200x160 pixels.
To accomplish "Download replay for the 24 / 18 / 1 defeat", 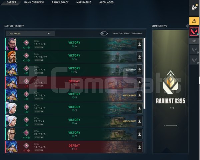I will 140,83.
